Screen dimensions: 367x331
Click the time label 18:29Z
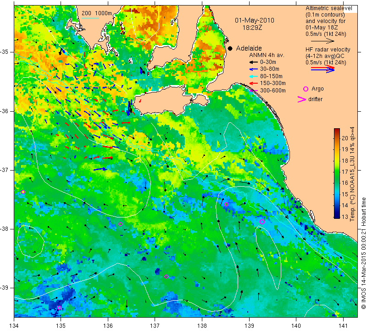click(252, 28)
